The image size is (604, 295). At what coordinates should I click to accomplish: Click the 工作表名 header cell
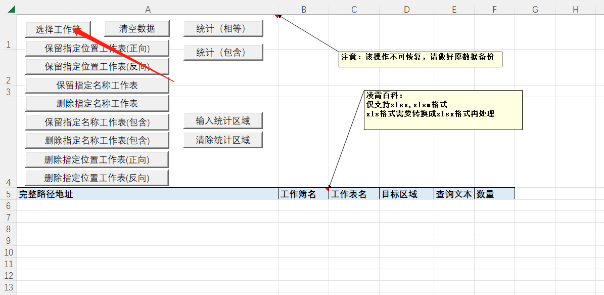tap(354, 194)
